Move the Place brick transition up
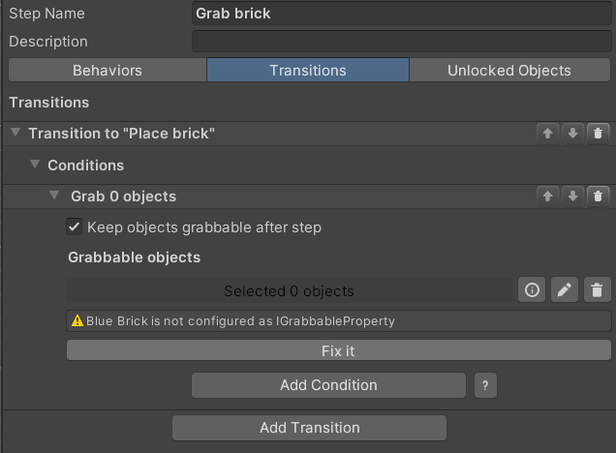Screen dimensions: 616x453 coord(548,134)
